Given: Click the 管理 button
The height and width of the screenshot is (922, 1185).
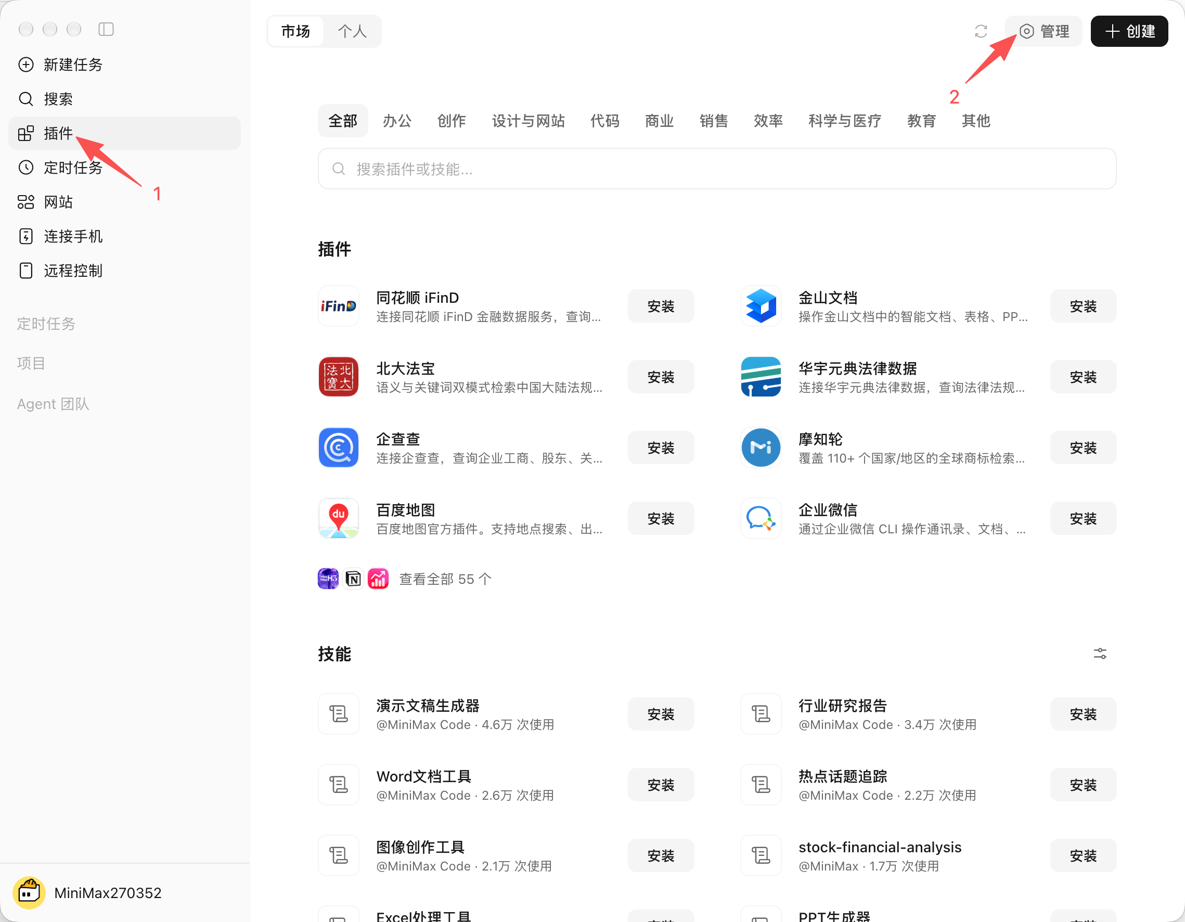Looking at the screenshot, I should [x=1044, y=31].
